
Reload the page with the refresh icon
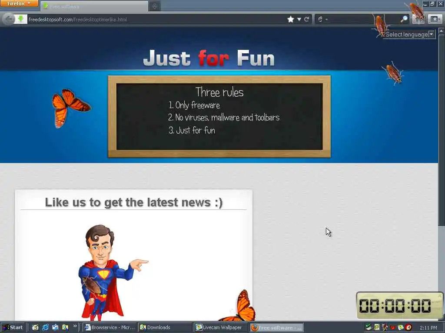[x=306, y=19]
